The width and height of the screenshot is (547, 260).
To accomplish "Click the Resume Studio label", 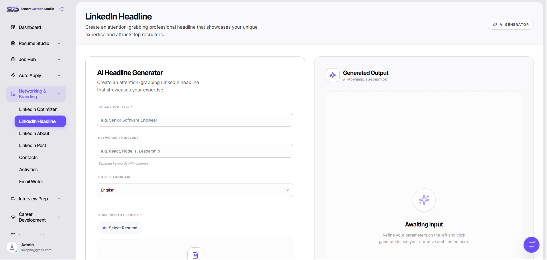I will click(x=34, y=43).
